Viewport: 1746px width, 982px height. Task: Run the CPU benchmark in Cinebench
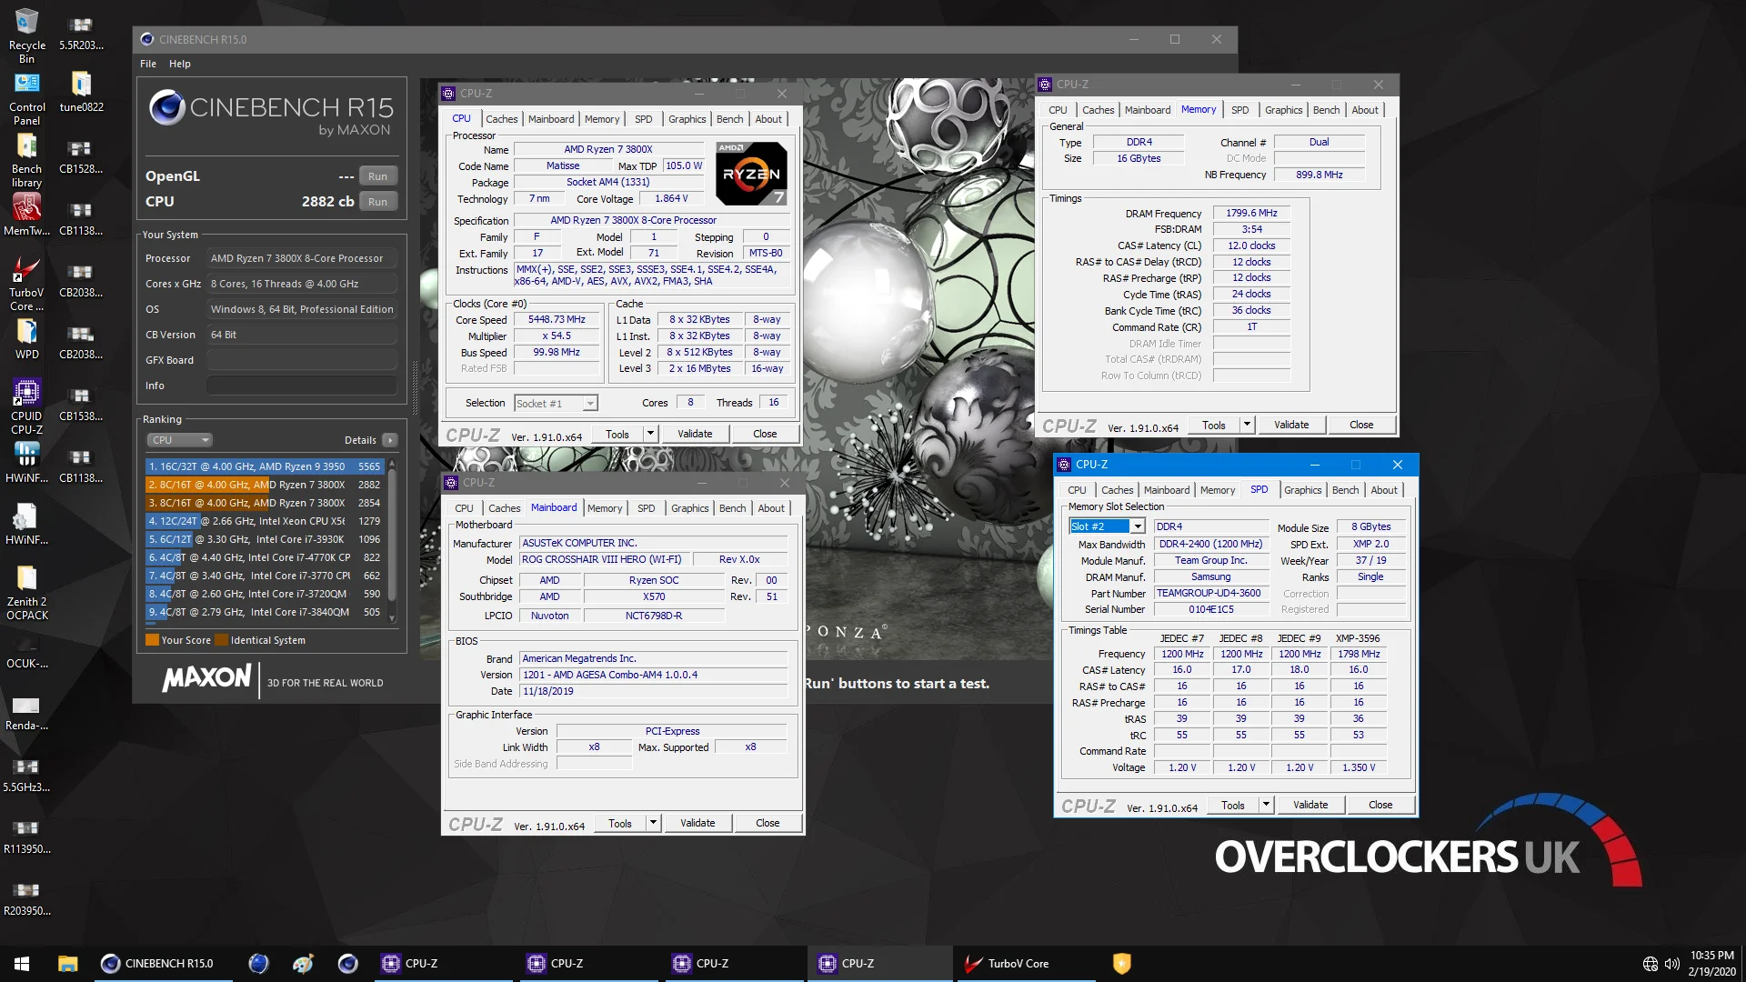point(378,202)
